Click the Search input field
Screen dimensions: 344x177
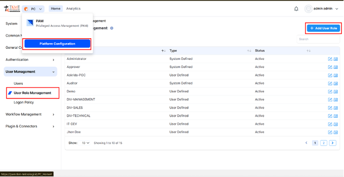click(318, 39)
